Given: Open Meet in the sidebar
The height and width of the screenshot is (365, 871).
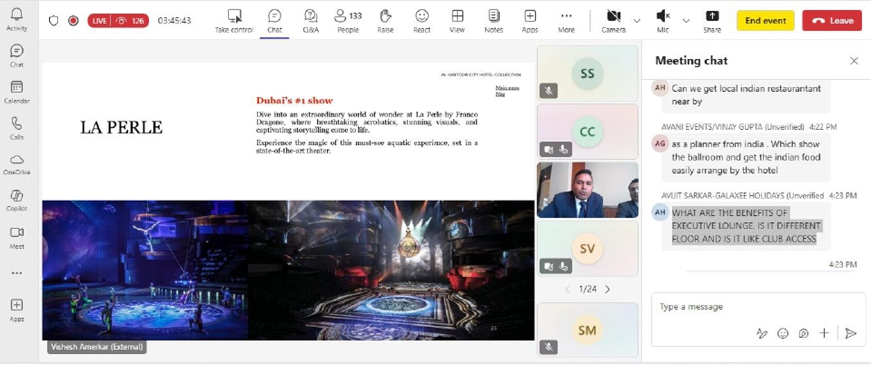Looking at the screenshot, I should 17,238.
